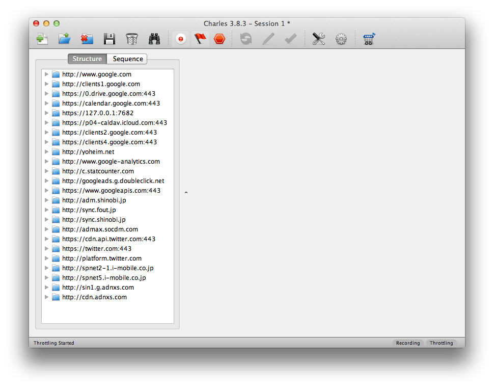Click the folder icon for www.googleapis.com:443
Screen dimensions: 494x388
[x=56, y=191]
